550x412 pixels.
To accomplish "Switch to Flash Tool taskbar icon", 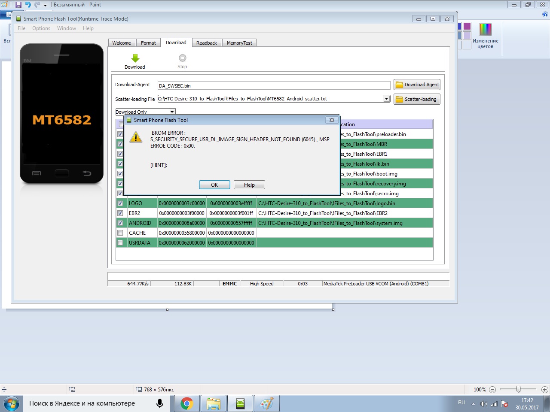I will pos(240,403).
